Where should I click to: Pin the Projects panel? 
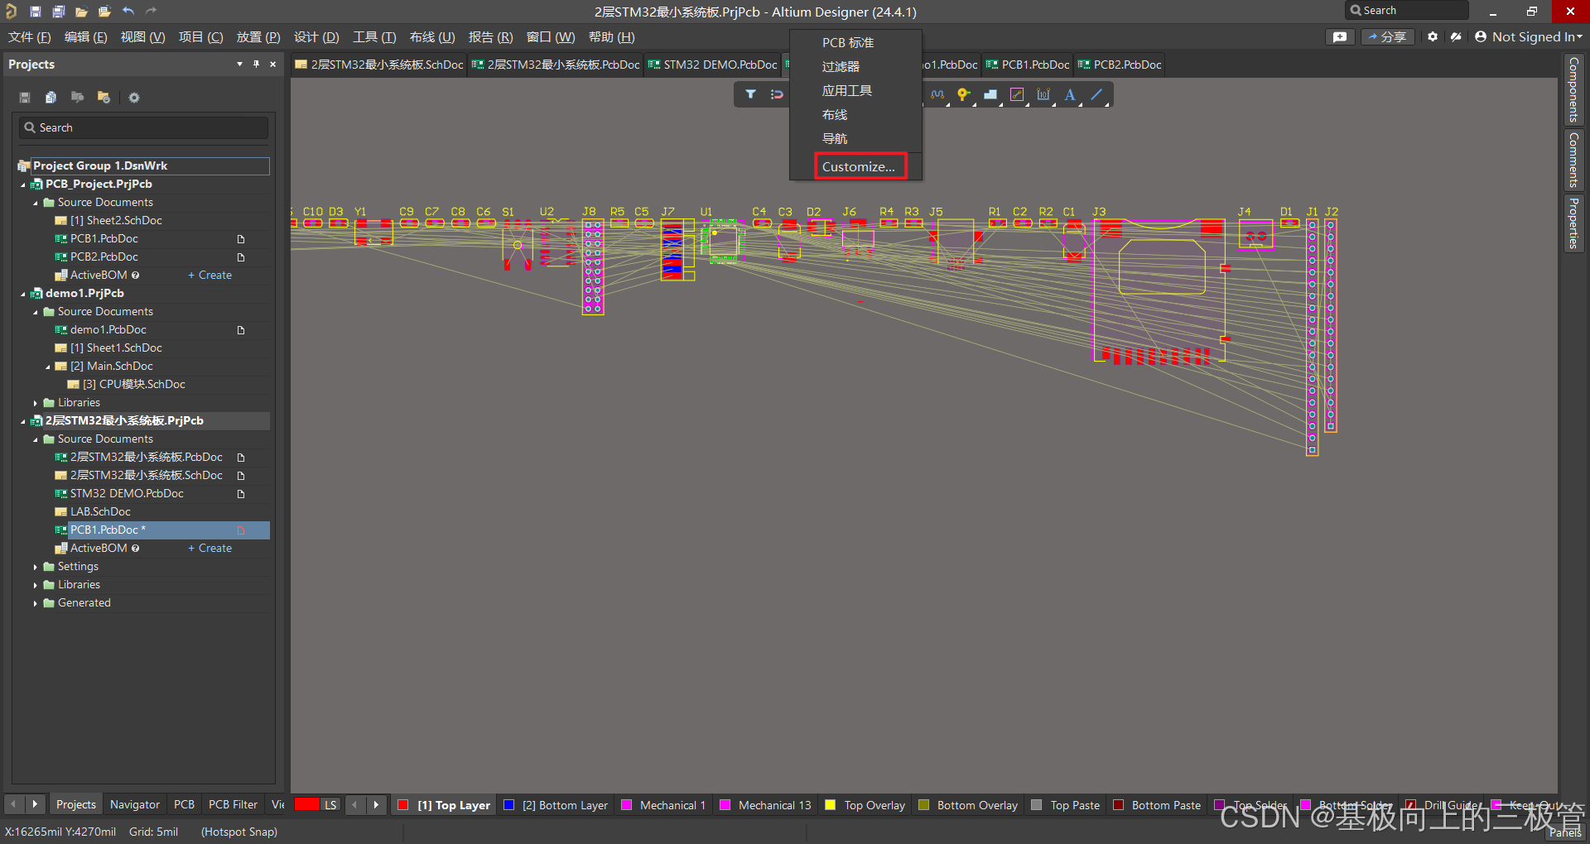256,64
